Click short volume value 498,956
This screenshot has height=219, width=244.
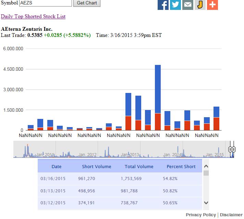86,191
